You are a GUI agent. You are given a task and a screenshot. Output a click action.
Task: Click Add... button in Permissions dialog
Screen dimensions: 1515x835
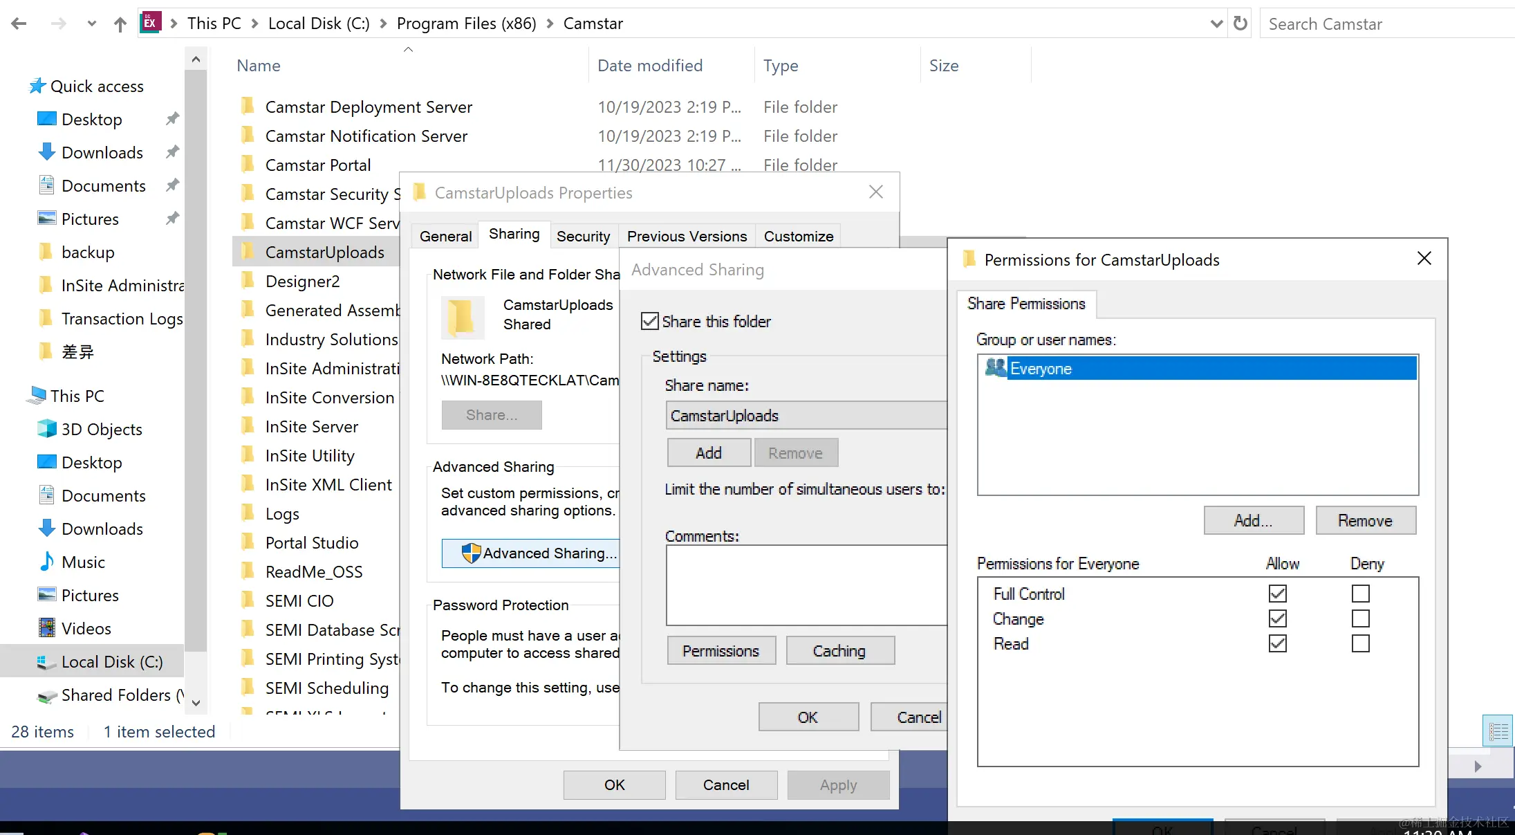click(1253, 520)
